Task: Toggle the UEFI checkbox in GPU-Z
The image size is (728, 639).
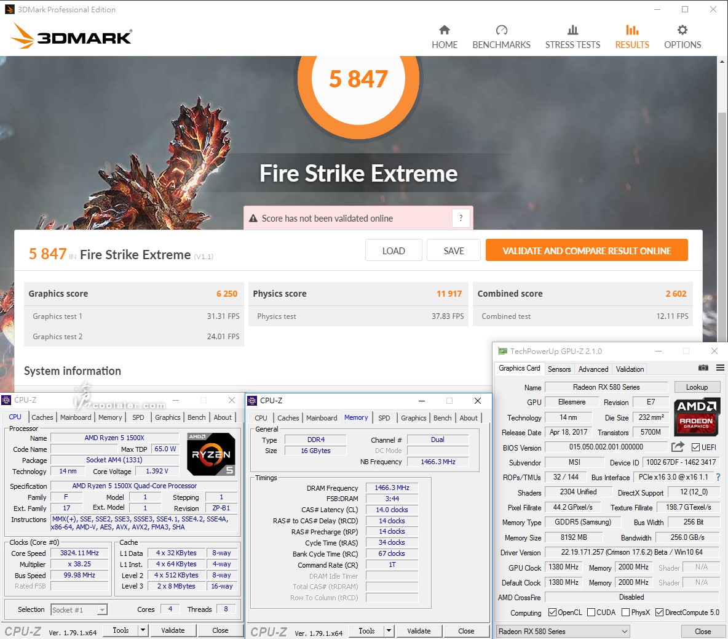Action: click(x=695, y=447)
